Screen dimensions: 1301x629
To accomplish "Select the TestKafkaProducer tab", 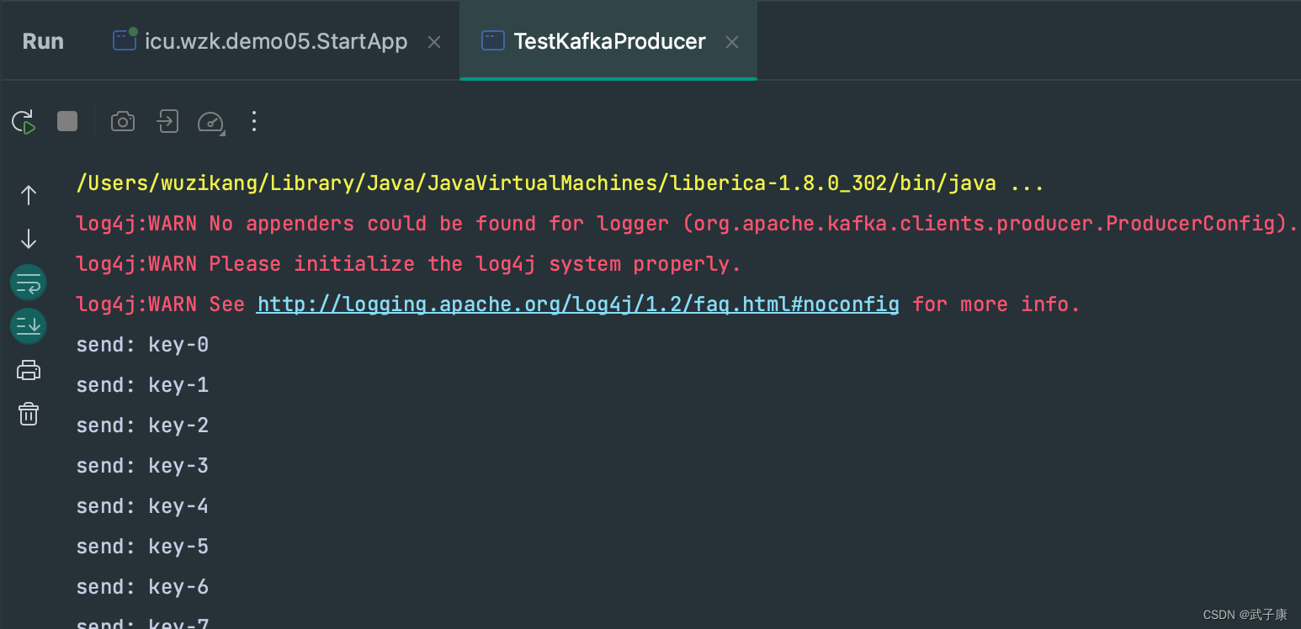I will pyautogui.click(x=609, y=41).
